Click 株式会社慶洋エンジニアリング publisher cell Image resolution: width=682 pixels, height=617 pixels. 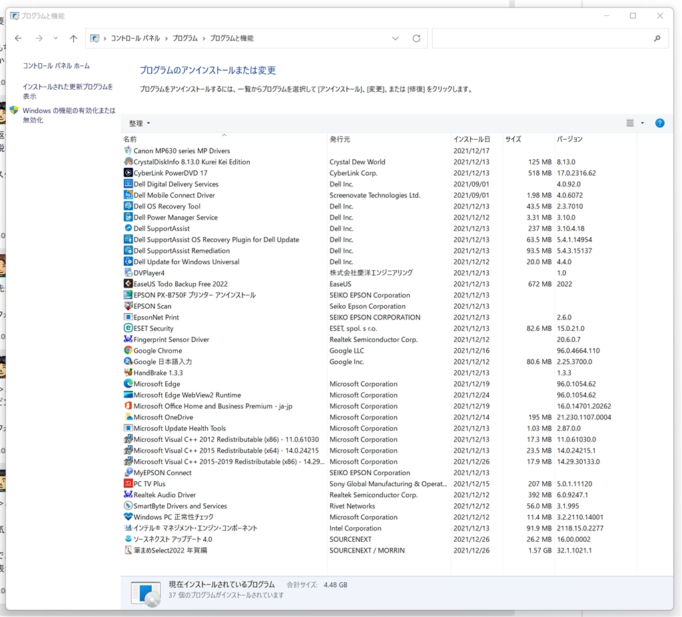point(371,273)
